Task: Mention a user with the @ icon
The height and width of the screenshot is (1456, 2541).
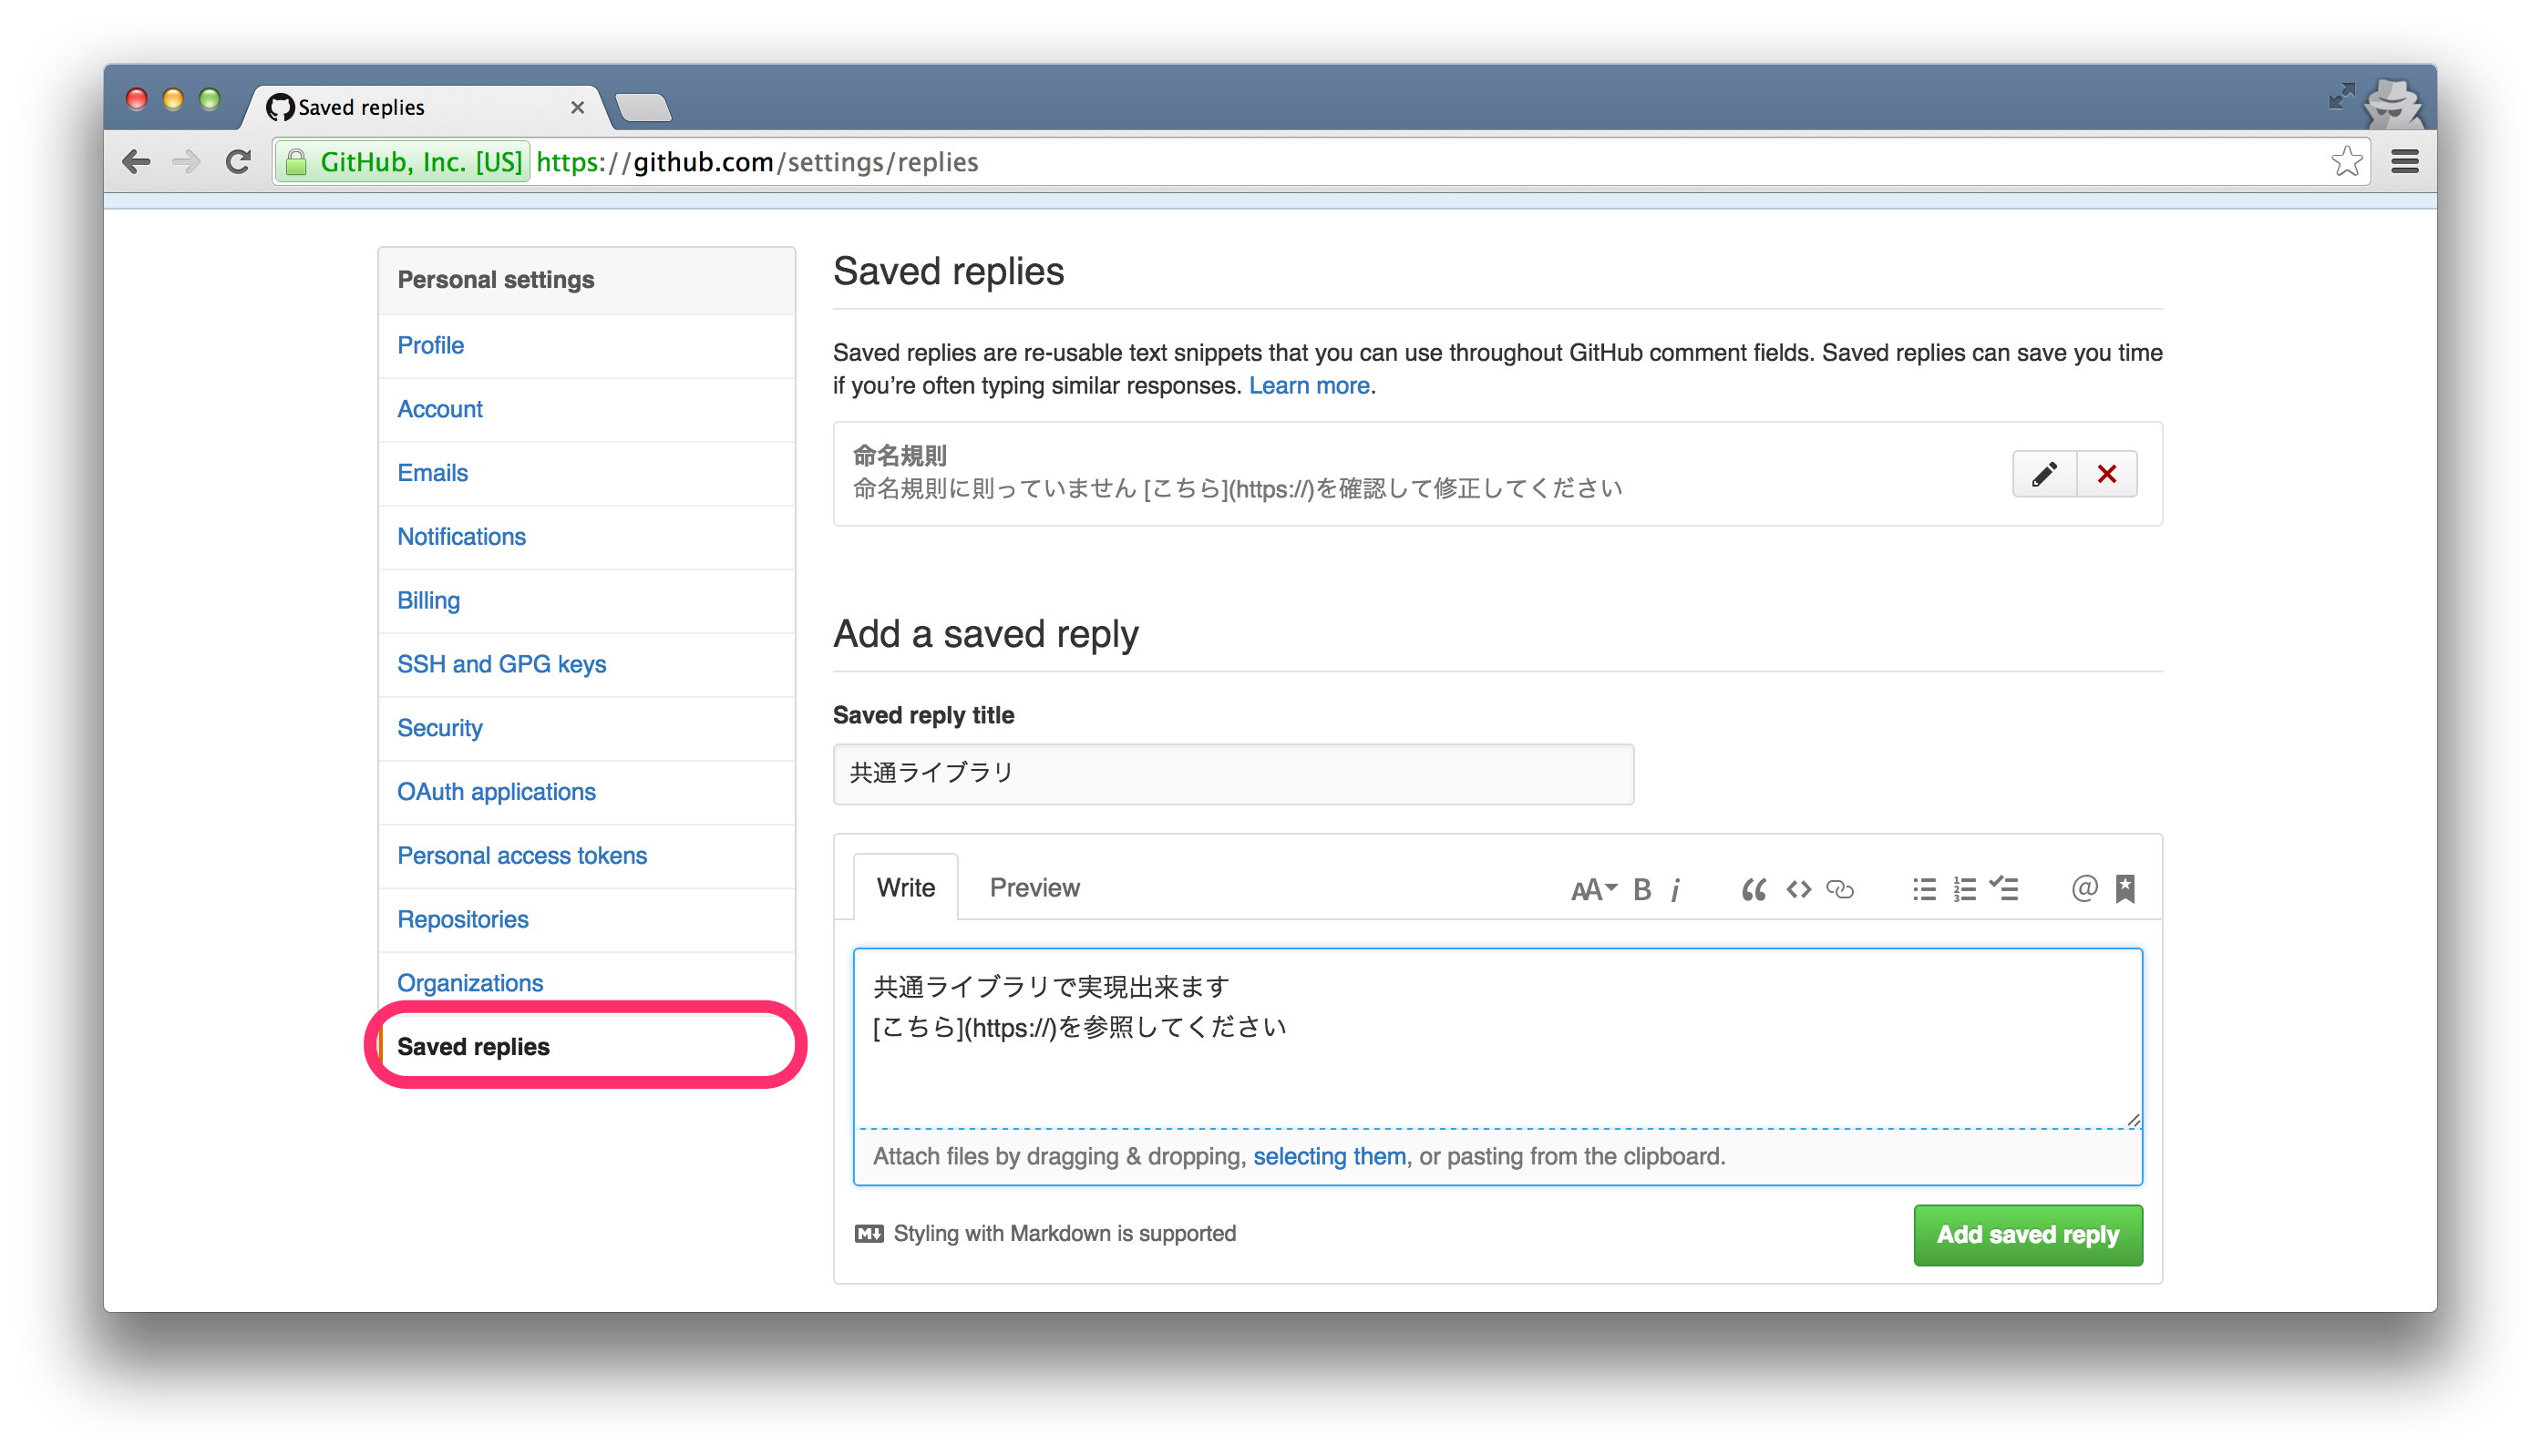Action: [2084, 888]
